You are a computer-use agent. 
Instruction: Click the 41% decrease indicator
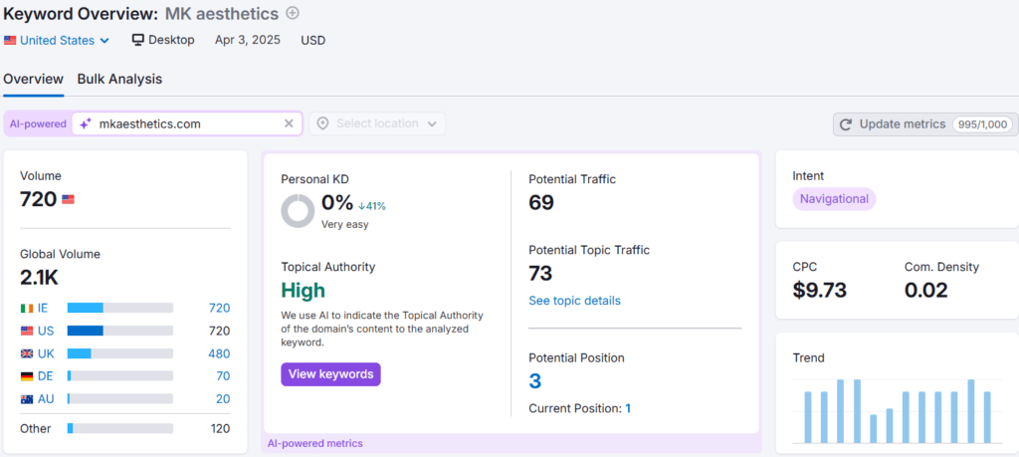click(x=372, y=206)
